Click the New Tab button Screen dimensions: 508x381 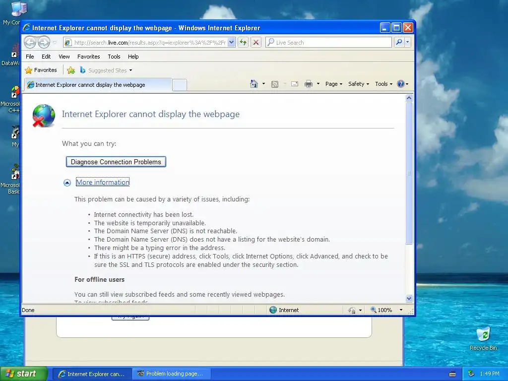tap(180, 85)
